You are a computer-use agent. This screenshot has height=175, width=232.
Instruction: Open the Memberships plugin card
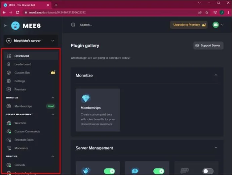pyautogui.click(x=98, y=110)
